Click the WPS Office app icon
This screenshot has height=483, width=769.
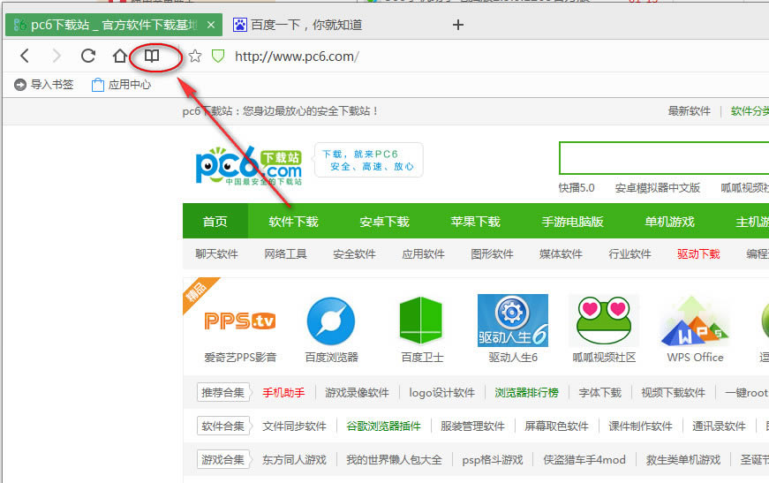695,321
